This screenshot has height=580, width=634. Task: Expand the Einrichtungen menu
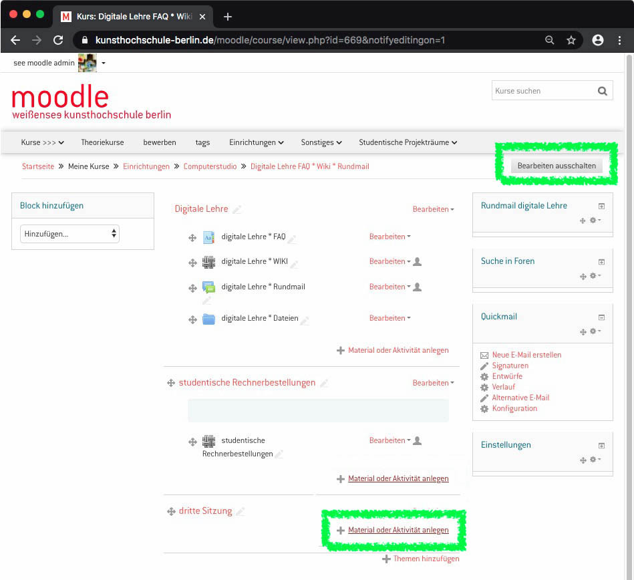257,142
